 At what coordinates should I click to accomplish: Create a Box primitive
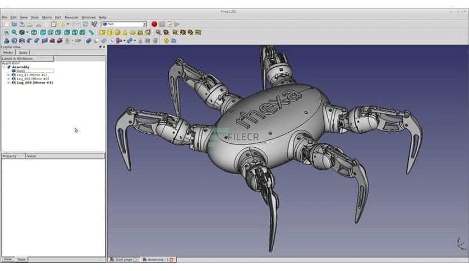[x=102, y=32]
